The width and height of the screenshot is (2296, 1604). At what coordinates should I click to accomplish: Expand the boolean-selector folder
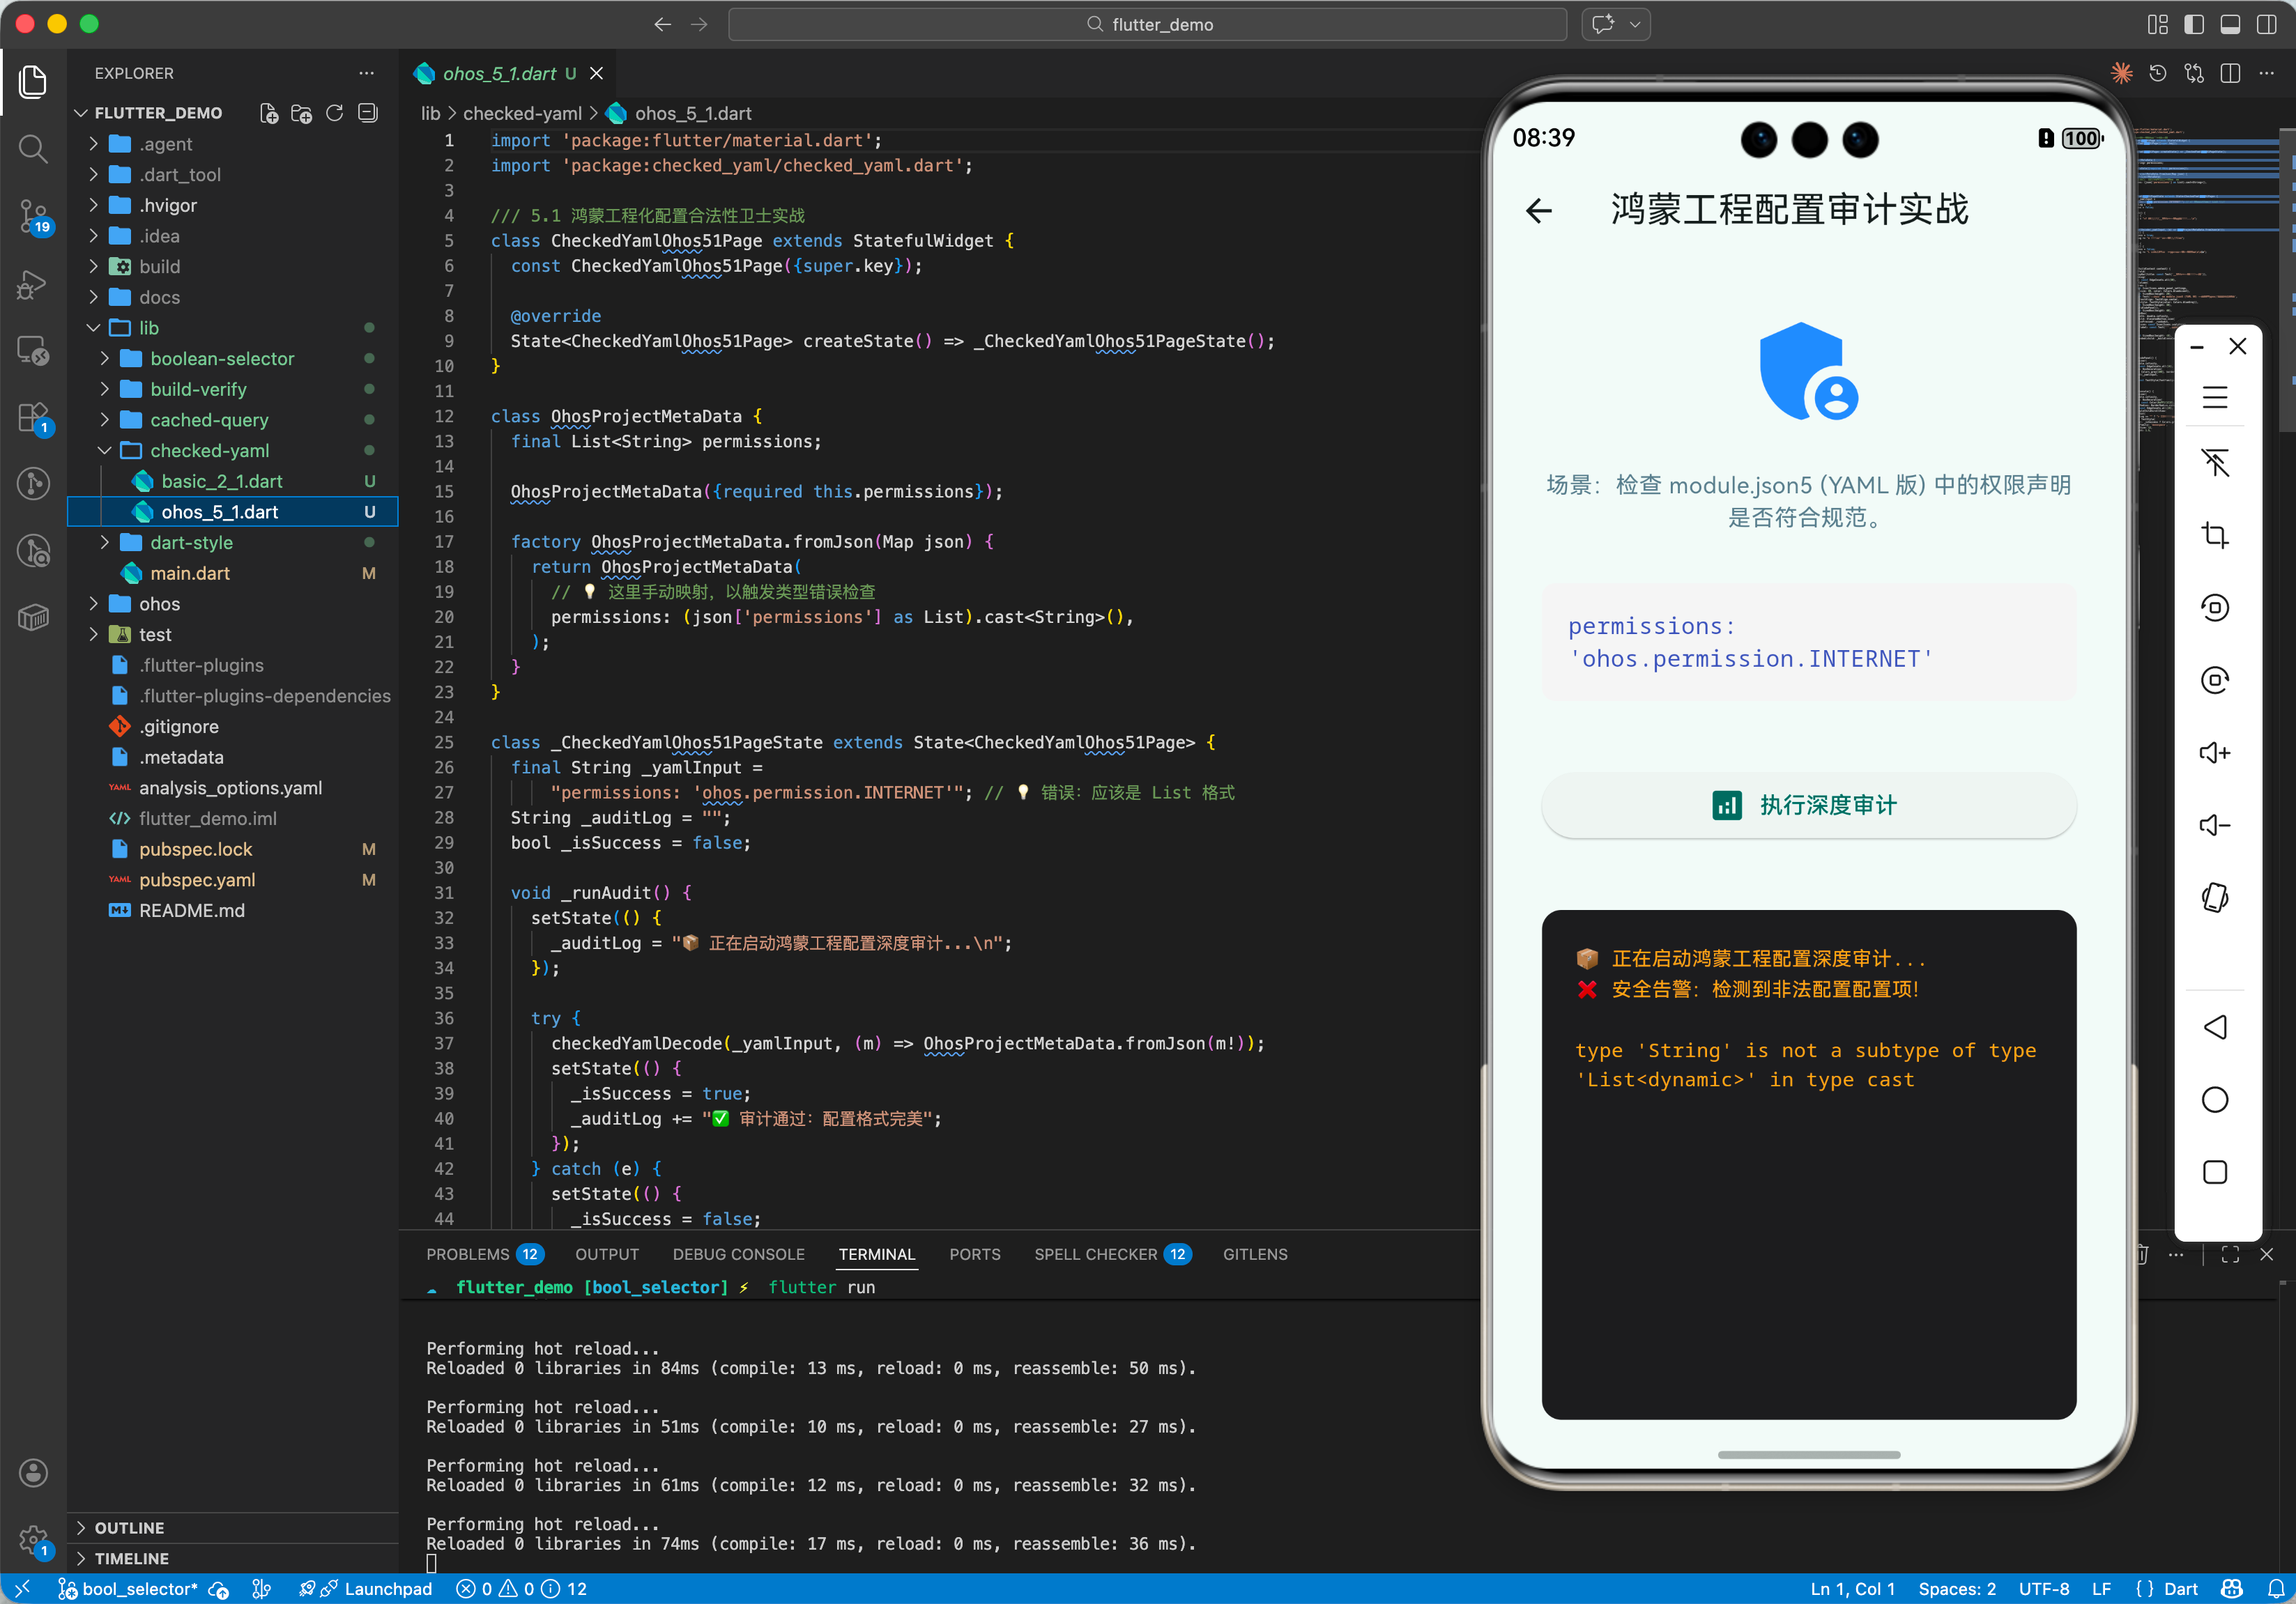click(x=222, y=359)
